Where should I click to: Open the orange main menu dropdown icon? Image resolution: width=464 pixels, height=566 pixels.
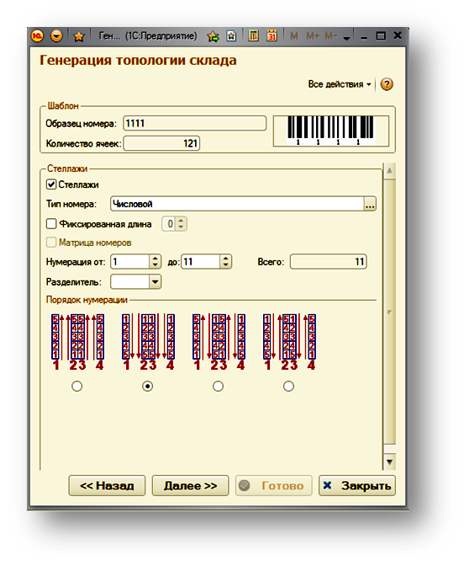pyautogui.click(x=56, y=36)
